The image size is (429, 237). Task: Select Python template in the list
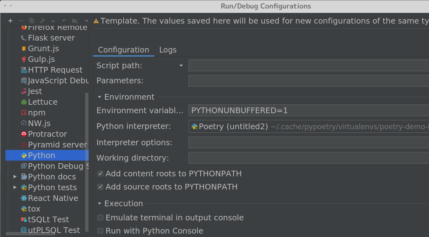[x=47, y=155]
